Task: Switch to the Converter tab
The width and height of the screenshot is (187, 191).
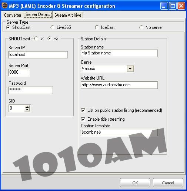Action: point(13,15)
